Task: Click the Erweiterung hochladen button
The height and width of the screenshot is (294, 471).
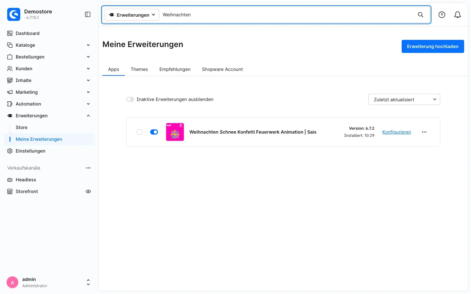Action: (x=433, y=46)
